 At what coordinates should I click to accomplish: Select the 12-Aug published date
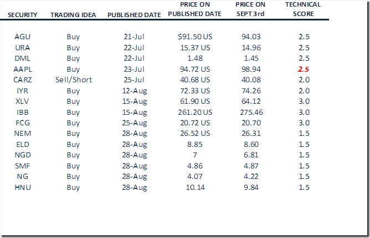pos(136,91)
